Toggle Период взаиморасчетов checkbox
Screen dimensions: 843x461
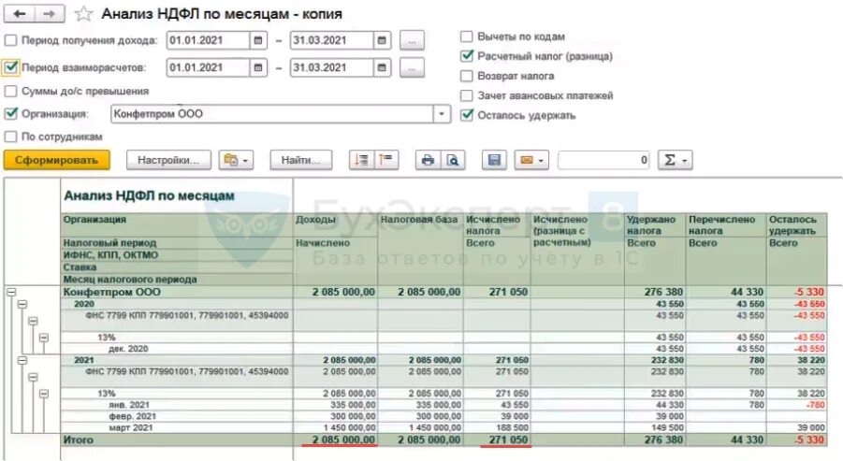tap(10, 67)
